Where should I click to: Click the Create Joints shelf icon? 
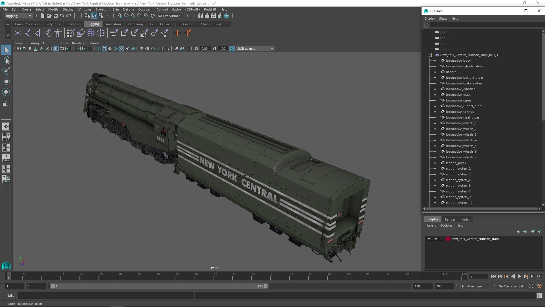point(28,33)
